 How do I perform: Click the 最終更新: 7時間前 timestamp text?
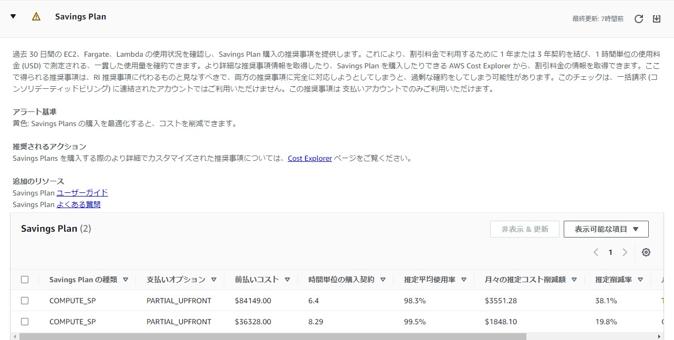coord(598,19)
